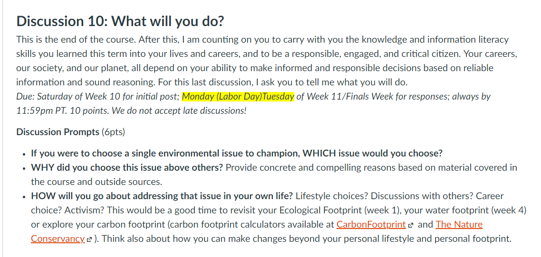Click external-link icon beside CarbonFootprint

[410, 226]
